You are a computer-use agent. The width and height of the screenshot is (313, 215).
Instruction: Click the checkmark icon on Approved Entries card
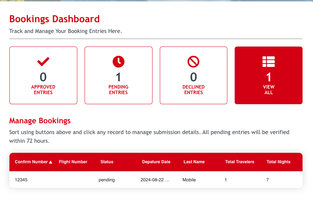[x=43, y=61]
